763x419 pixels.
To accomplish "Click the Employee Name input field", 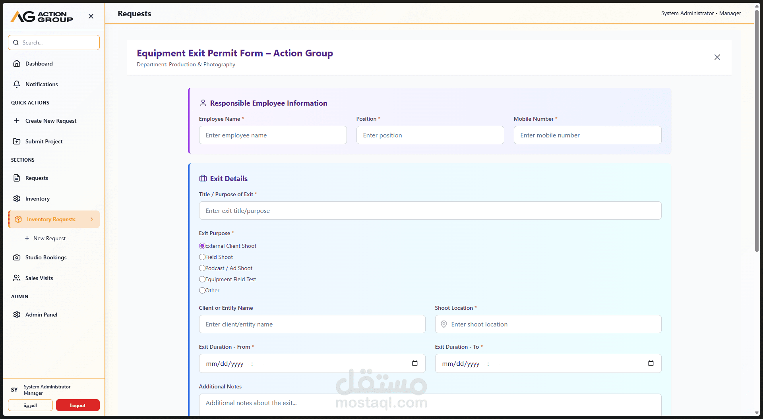I will (x=273, y=135).
